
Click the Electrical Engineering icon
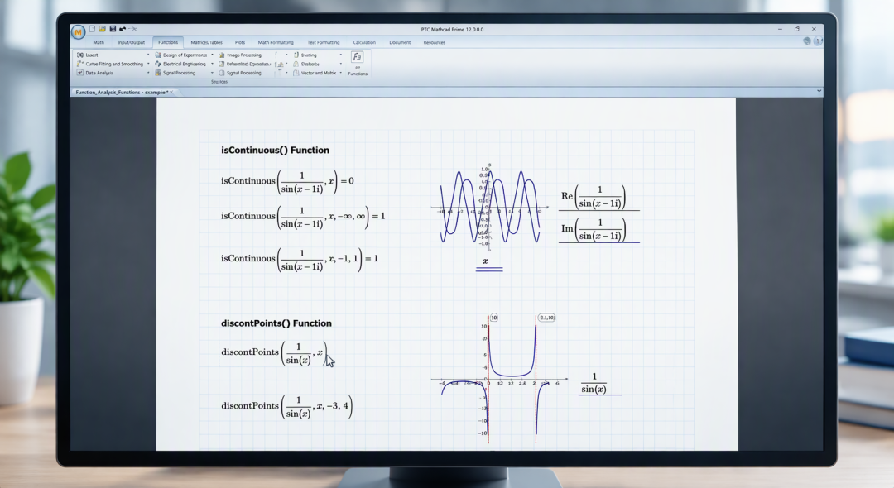(x=158, y=64)
